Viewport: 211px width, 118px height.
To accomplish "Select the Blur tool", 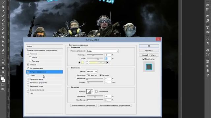I will coord(3,41).
